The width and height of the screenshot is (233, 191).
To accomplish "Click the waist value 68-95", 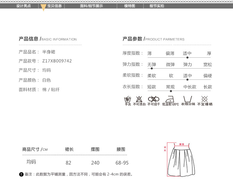I will [122, 163].
